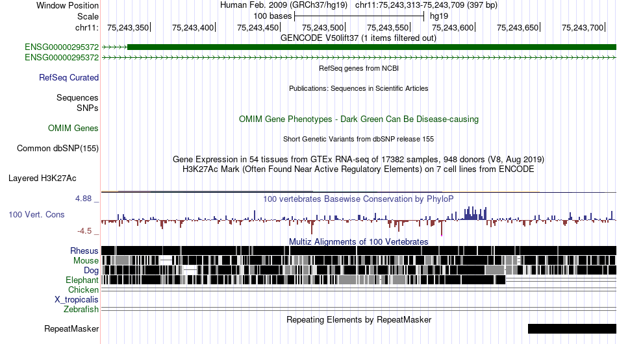Click the Elephant alignment label
The height and width of the screenshot is (344, 617).
point(82,280)
